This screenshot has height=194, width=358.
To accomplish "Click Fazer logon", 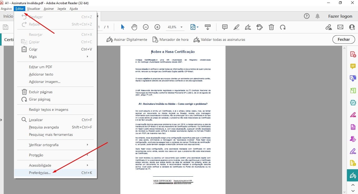I will (x=340, y=16).
